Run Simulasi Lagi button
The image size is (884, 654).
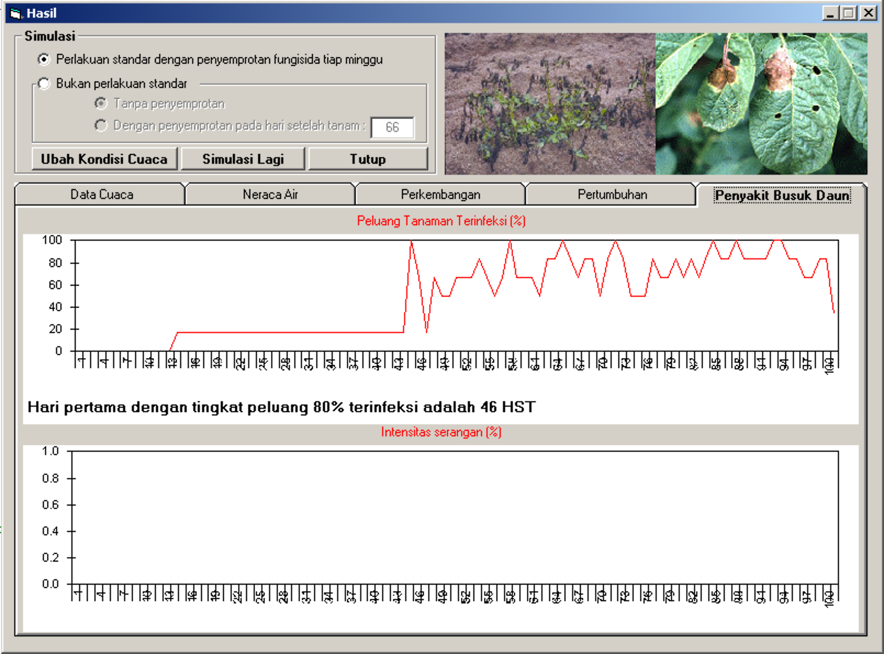tap(243, 159)
